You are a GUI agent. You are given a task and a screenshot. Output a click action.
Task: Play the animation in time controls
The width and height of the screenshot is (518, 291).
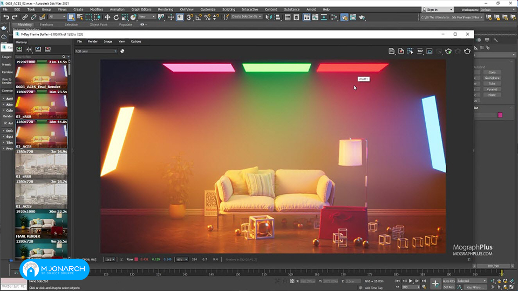pos(411,281)
